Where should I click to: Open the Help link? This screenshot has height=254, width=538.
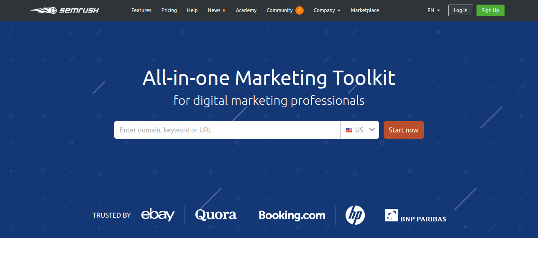192,10
